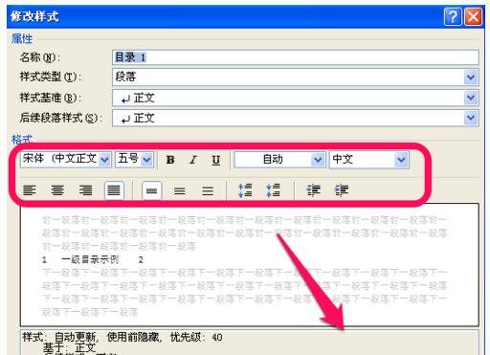The image size is (490, 355).
Task: Increase indent icon
Action: [342, 190]
